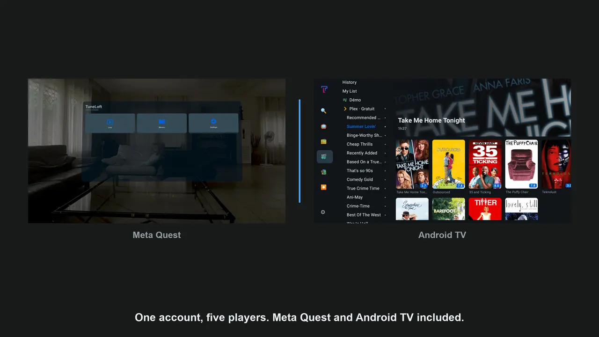The height and width of the screenshot is (337, 599).
Task: Expand the That's so 90s arrow
Action: click(385, 171)
